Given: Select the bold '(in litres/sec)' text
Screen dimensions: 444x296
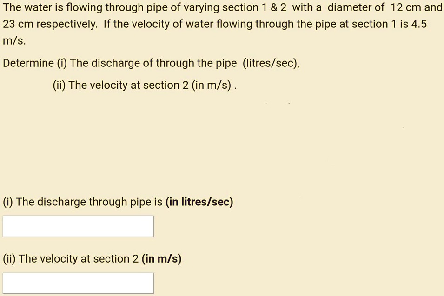Looking at the screenshot, I should (199, 202).
